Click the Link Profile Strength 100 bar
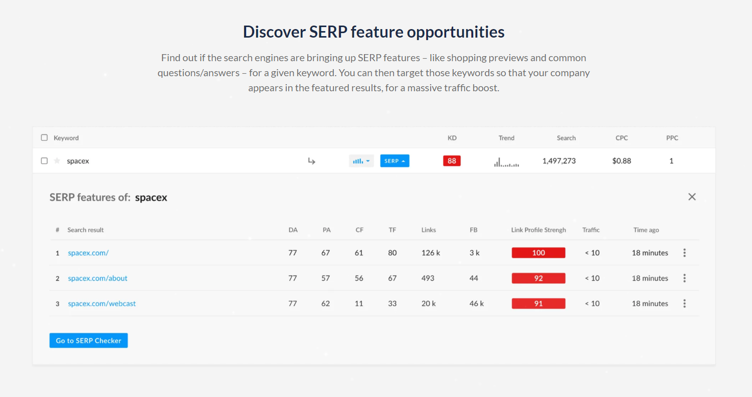The width and height of the screenshot is (752, 397). click(x=538, y=253)
